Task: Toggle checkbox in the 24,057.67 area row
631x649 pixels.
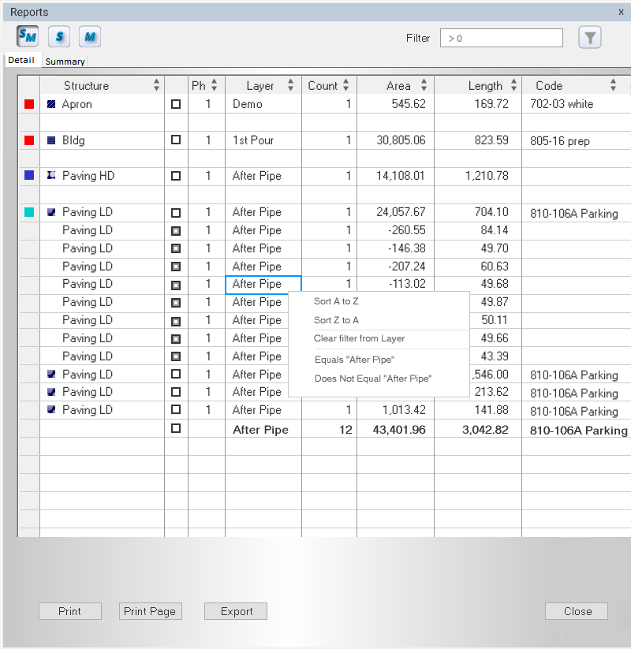Action: 176,213
